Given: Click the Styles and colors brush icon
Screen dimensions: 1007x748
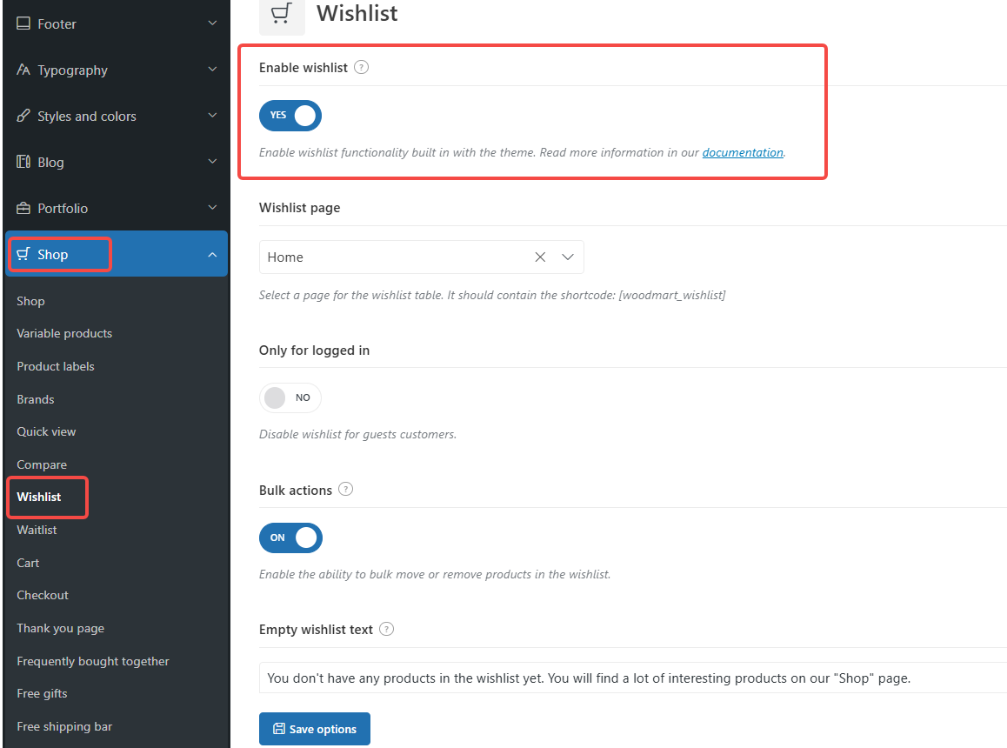Looking at the screenshot, I should click(x=23, y=117).
